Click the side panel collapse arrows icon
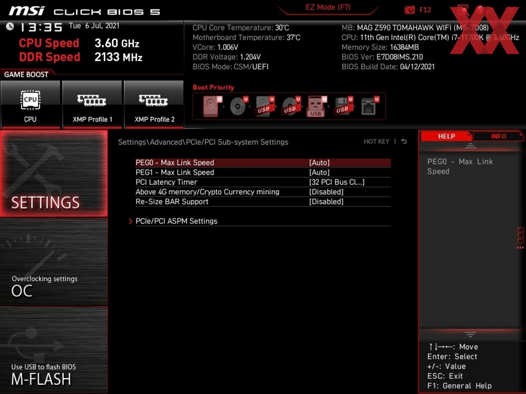526x394 pixels. [x=521, y=248]
